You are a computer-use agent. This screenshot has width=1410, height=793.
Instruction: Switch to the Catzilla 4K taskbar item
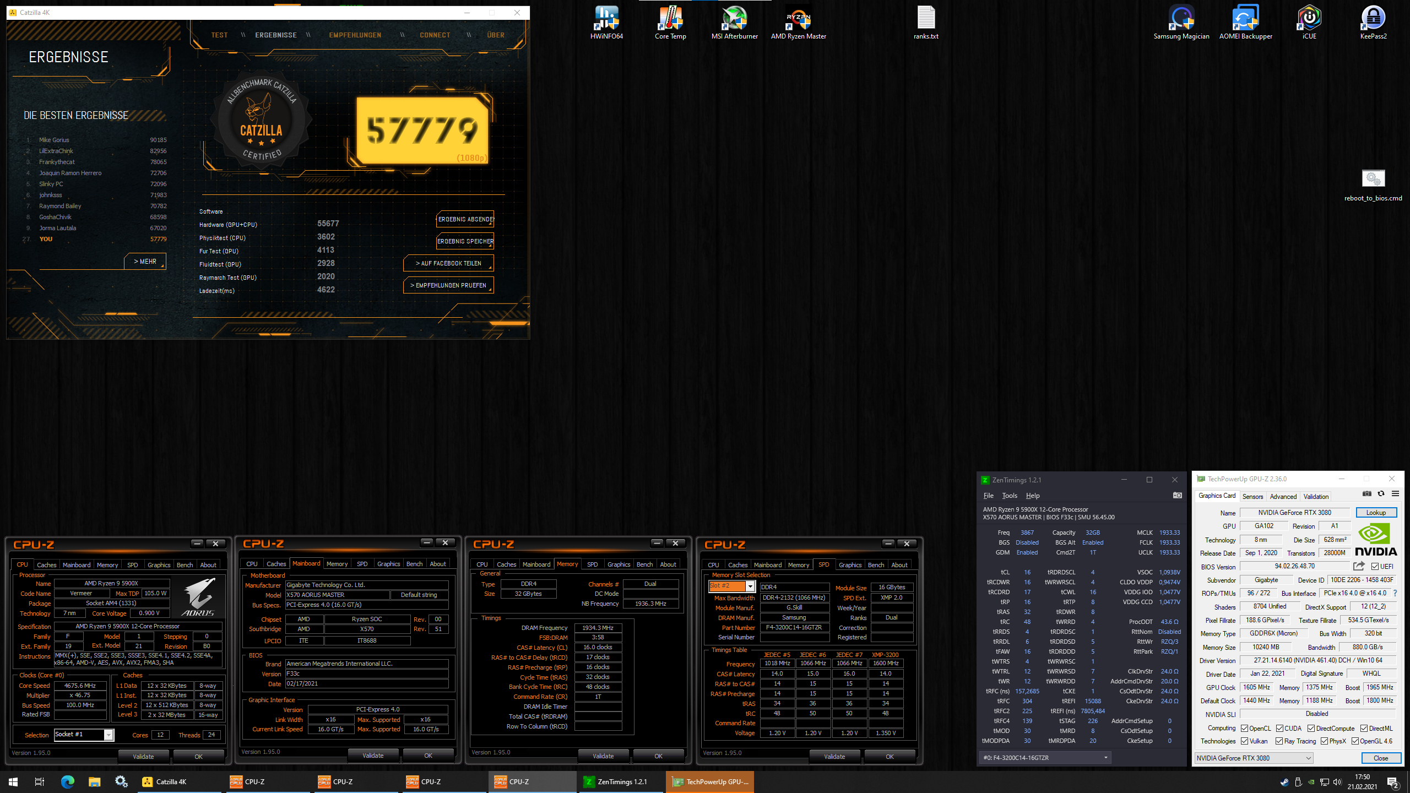point(180,781)
